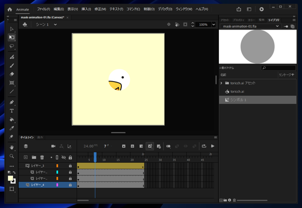
Task: Delete layer using the trash icon
Action: tap(42, 157)
